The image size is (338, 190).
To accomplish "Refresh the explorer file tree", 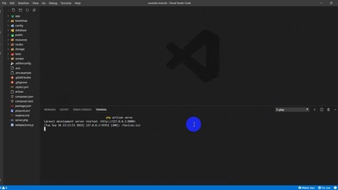I will tap(27, 10).
